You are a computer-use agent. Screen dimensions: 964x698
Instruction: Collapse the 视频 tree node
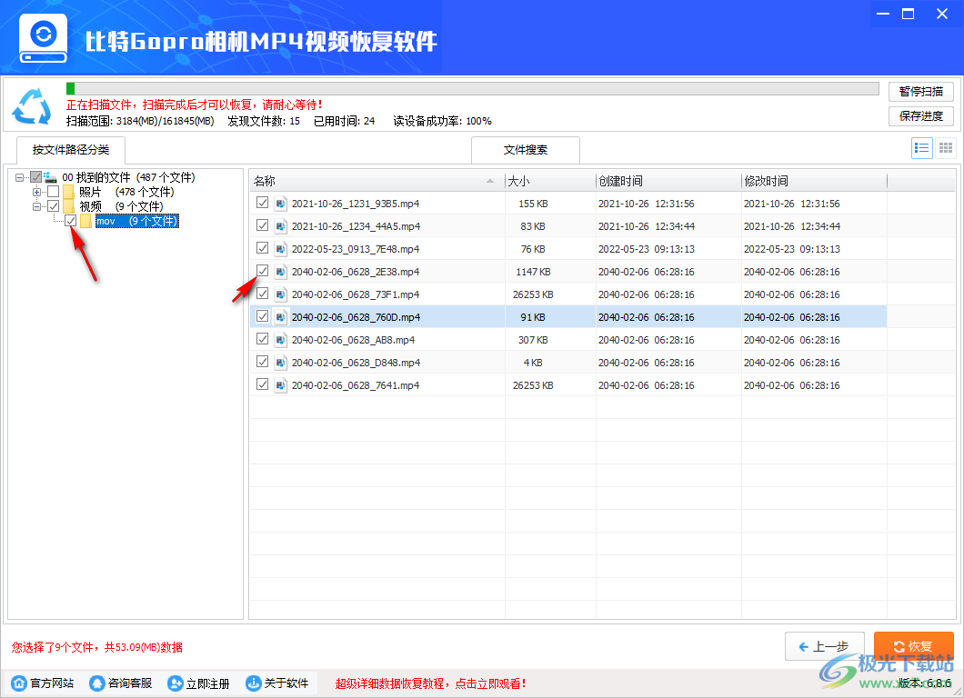(37, 206)
